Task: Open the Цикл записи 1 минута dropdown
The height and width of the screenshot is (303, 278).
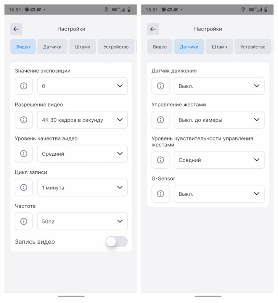Action: [82, 188]
